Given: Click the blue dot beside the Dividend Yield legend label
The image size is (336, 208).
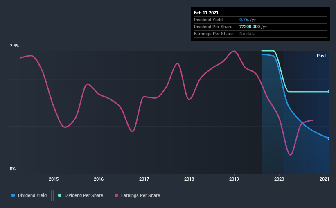Looking at the screenshot, I should [13, 196].
